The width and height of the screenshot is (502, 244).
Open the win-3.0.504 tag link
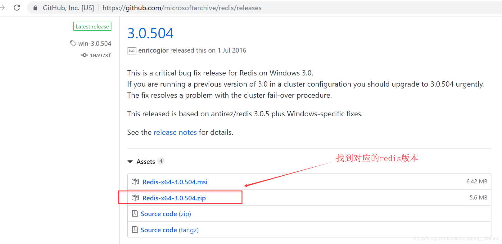(x=95, y=44)
